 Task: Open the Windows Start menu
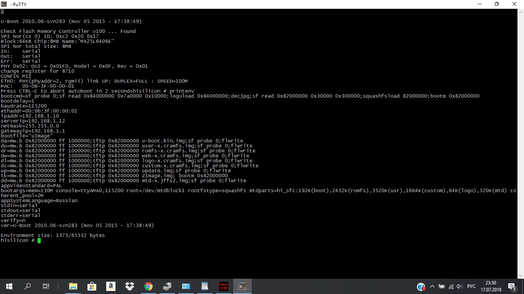[9, 286]
